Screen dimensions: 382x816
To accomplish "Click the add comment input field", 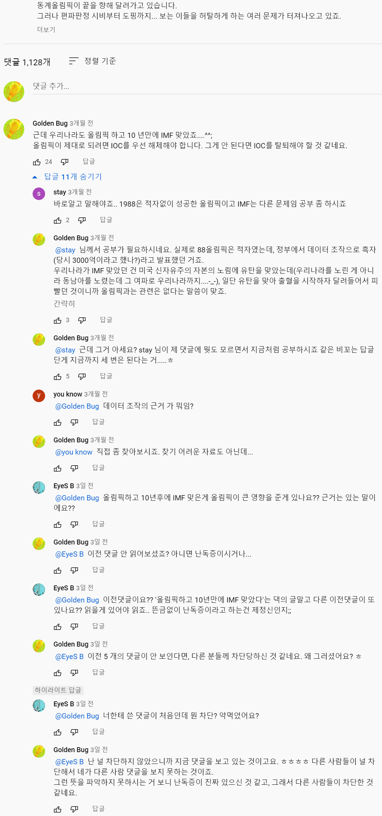I will pos(207,86).
